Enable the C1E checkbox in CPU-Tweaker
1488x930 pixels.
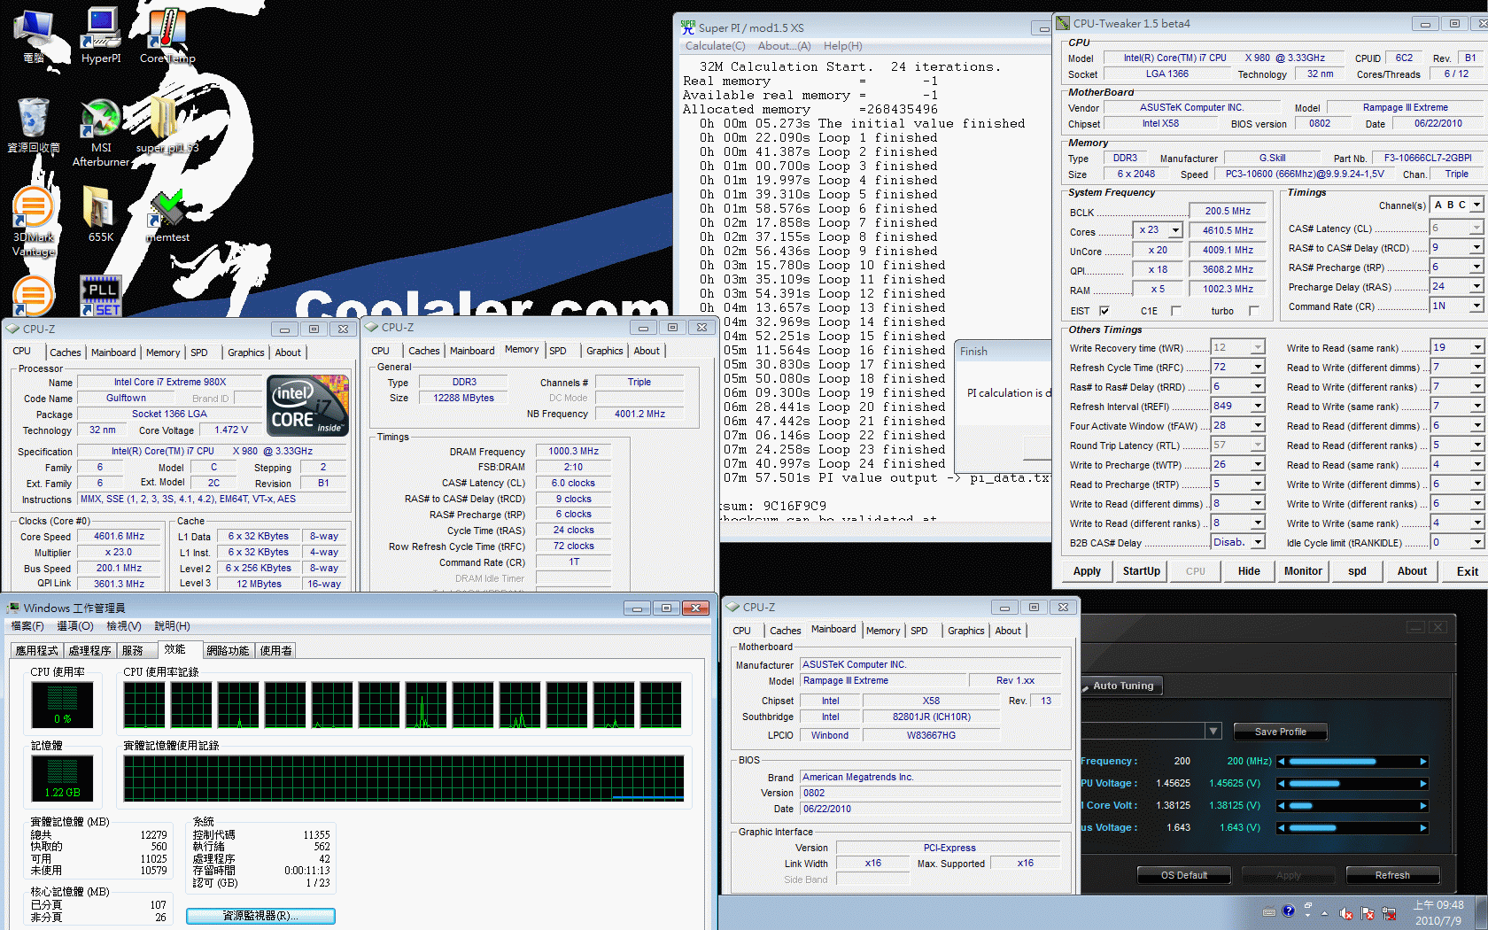click(x=1176, y=311)
